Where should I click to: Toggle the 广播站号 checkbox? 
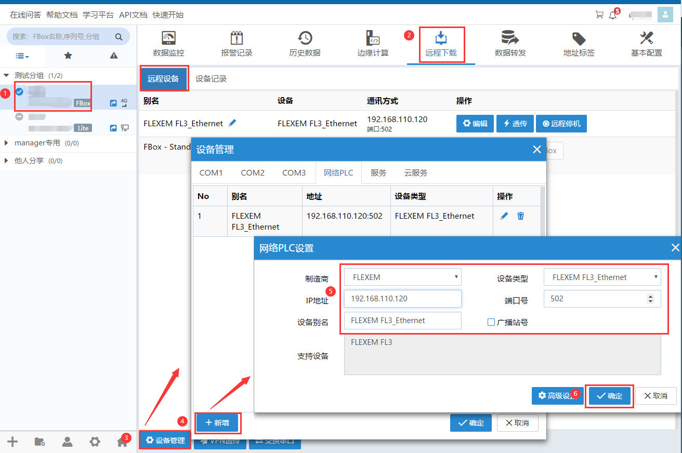[x=491, y=322]
